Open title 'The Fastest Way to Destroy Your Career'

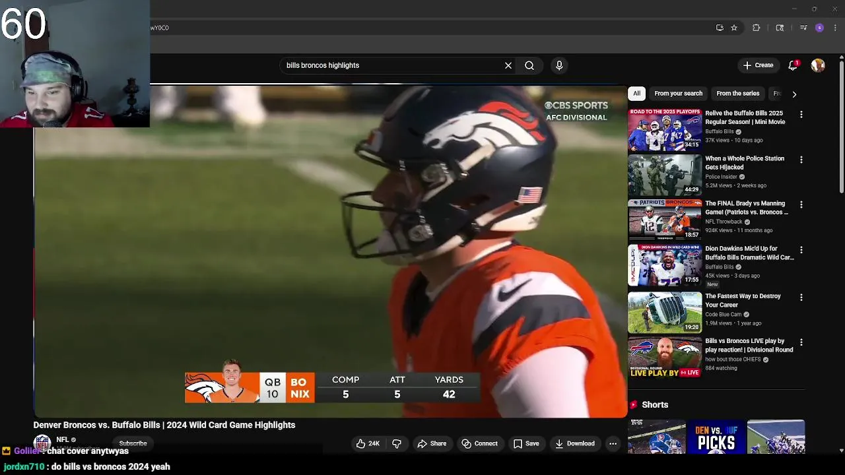tap(743, 300)
